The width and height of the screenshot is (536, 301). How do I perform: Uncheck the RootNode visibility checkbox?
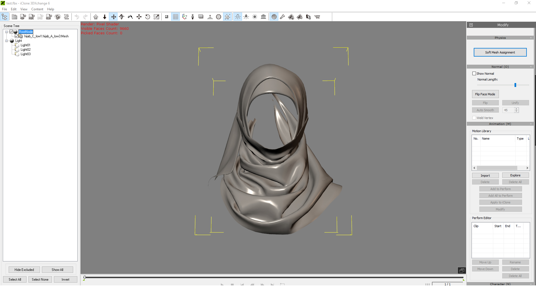pyautogui.click(x=11, y=32)
